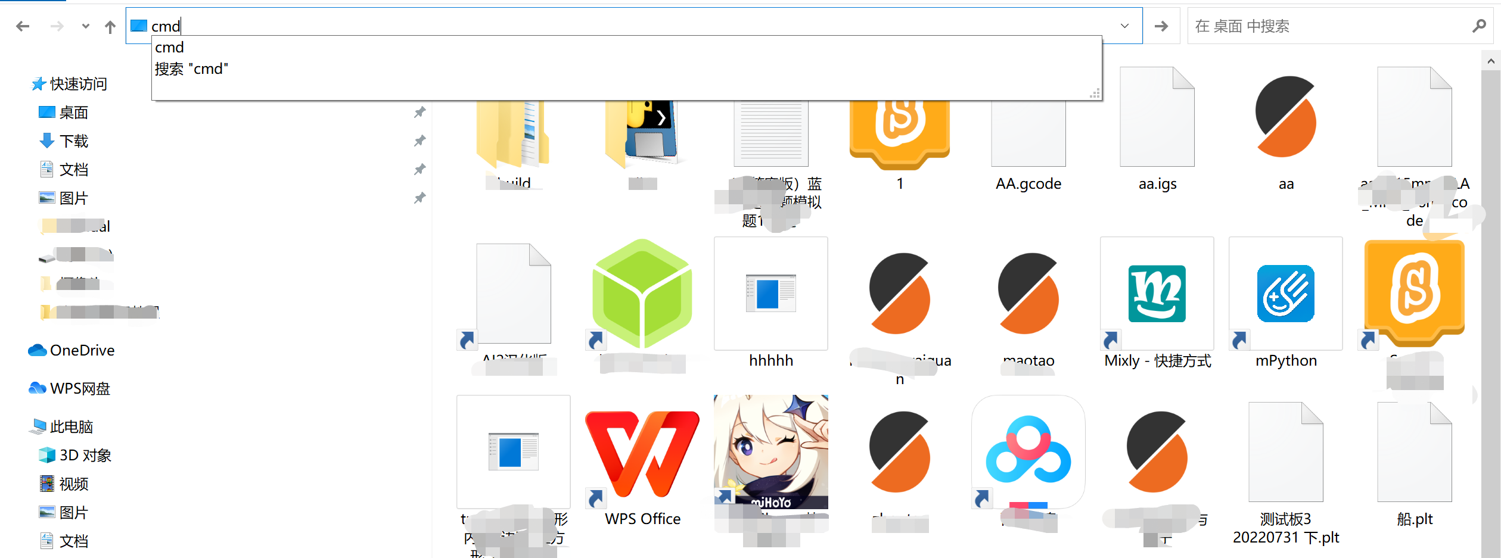Click scrollbar up arrow

[x=1491, y=60]
